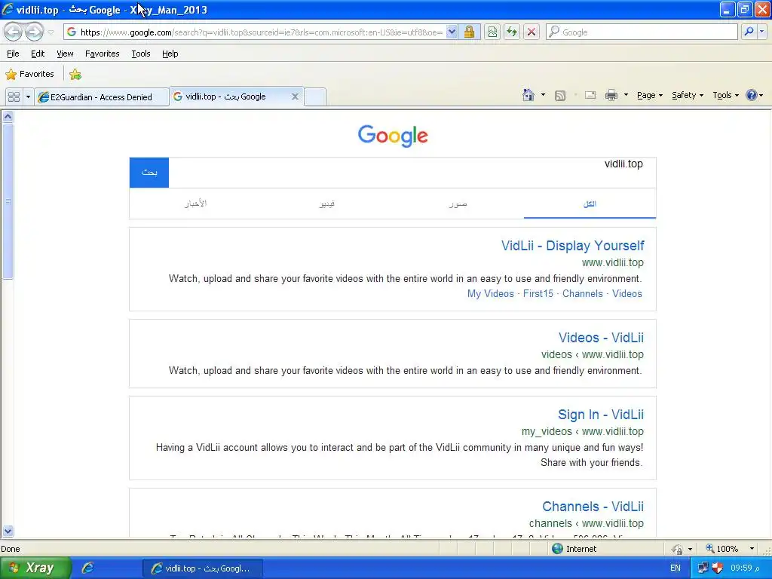Open the Favorites menu in the menu bar
This screenshot has width=772, height=579.
102,54
